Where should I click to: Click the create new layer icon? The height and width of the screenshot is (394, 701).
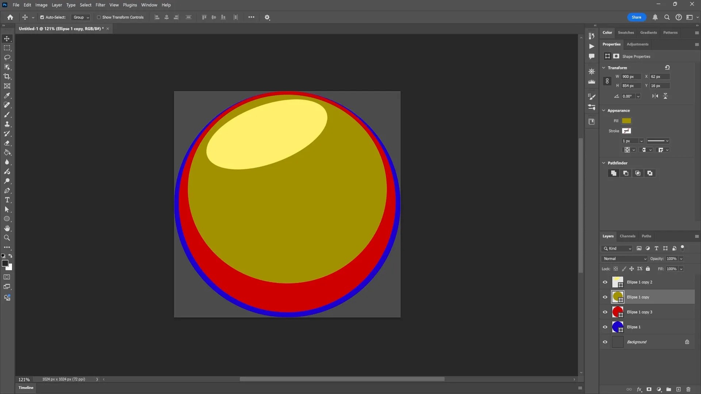click(x=678, y=389)
